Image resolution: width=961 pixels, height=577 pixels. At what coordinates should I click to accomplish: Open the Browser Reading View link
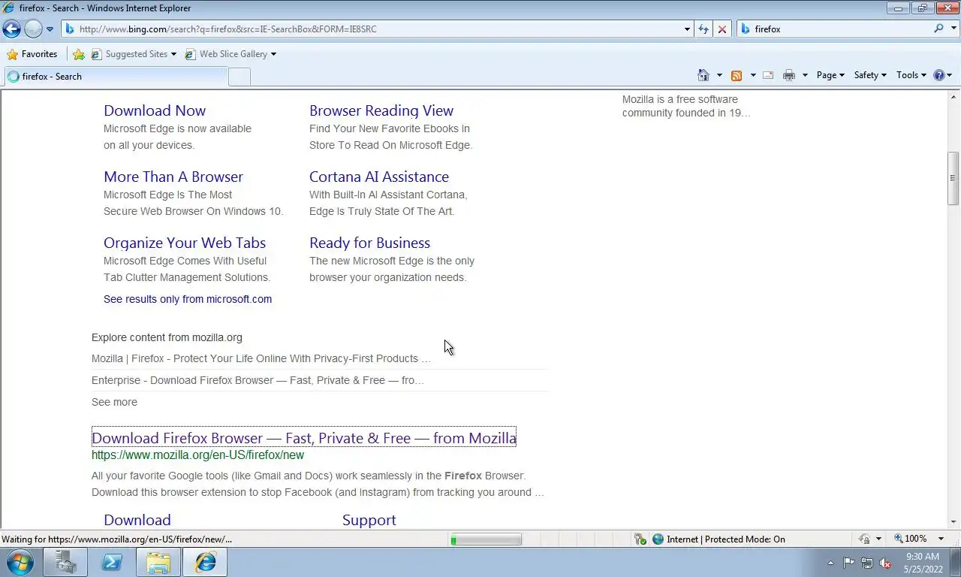(x=381, y=110)
